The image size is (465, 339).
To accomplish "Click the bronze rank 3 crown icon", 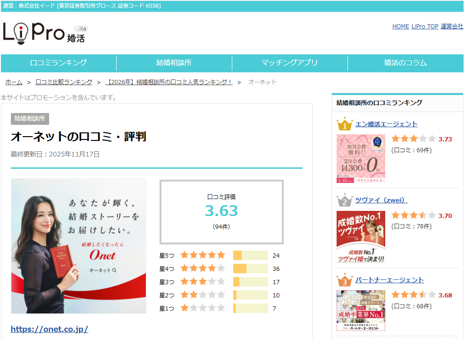I will (x=345, y=280).
